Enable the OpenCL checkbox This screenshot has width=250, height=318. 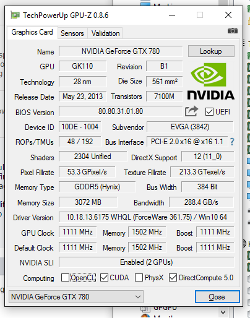[x=65, y=278]
